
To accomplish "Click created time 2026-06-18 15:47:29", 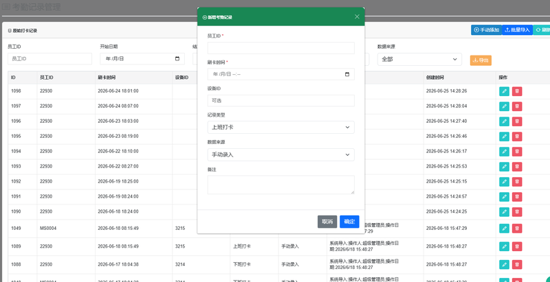I will [446, 228].
